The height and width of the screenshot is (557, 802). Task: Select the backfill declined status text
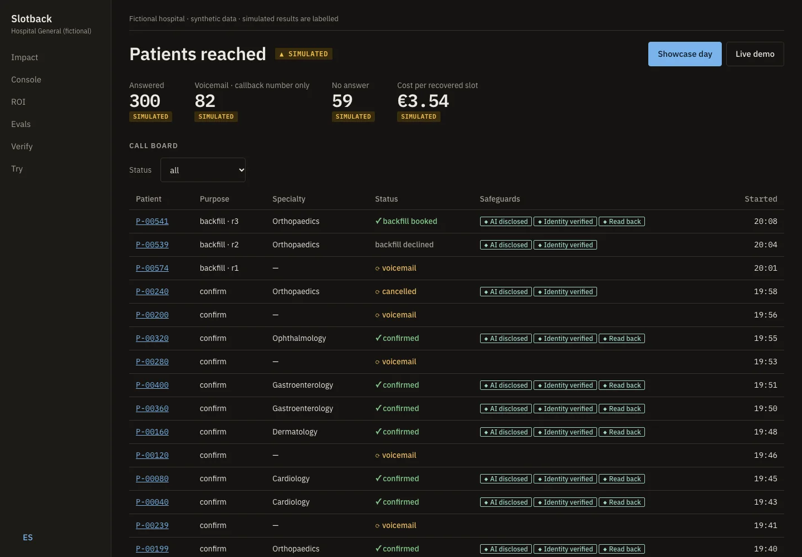tap(404, 245)
